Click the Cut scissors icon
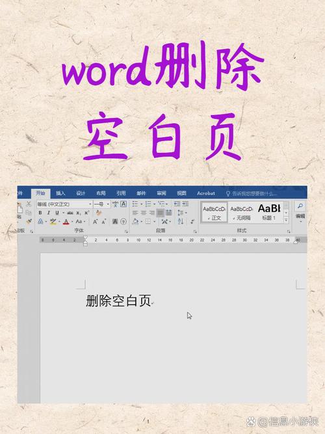 tap(29, 204)
